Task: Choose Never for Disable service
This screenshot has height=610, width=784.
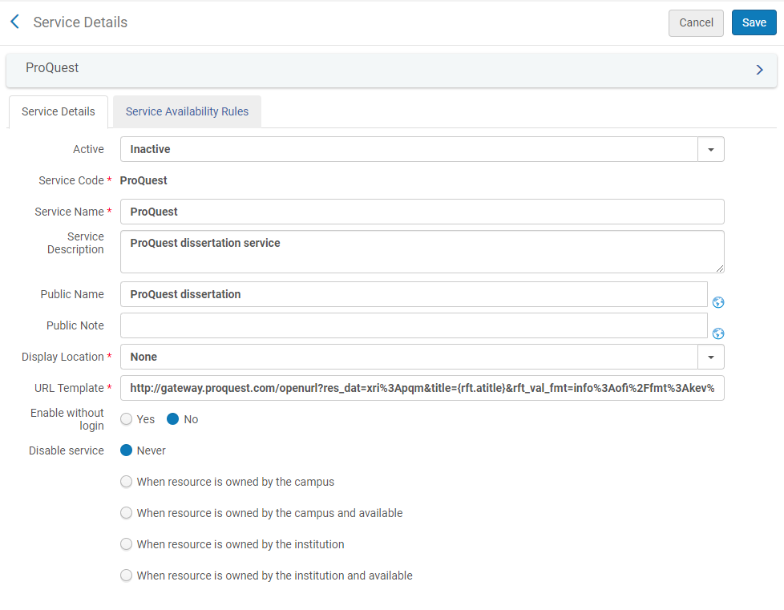Action: click(127, 450)
